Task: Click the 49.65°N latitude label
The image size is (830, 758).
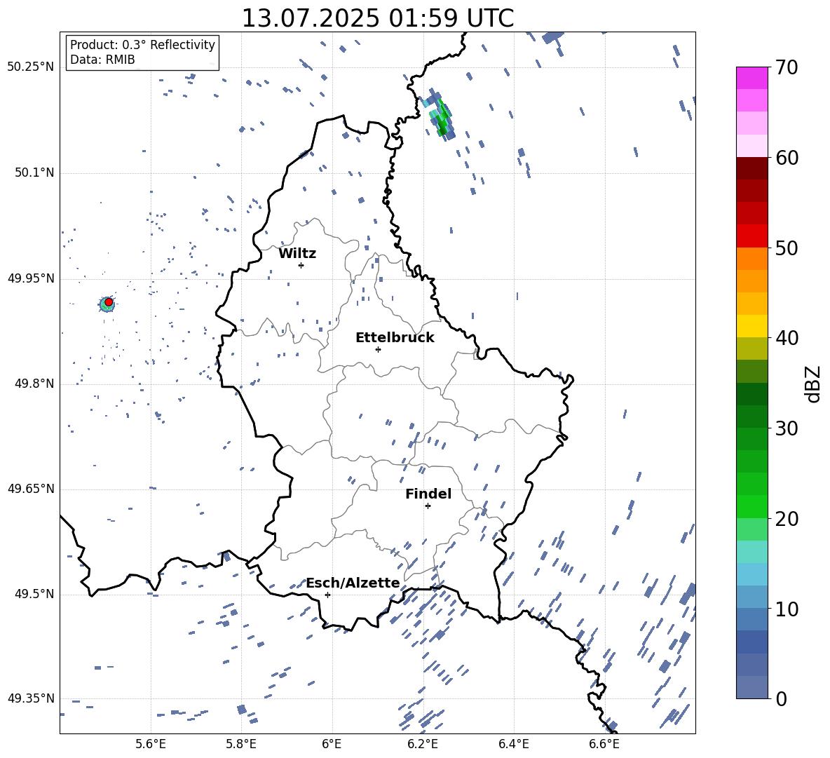Action: pos(31,489)
